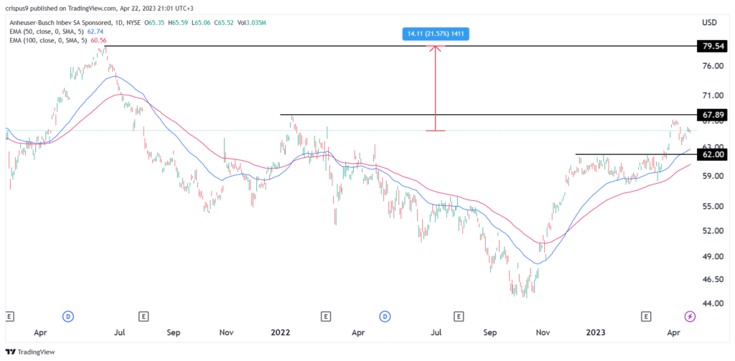Click the 46.50 price axis value
This screenshot has height=361, width=735.
click(714, 279)
